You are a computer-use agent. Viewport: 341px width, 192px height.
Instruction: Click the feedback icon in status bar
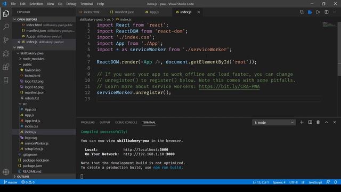coord(328,182)
